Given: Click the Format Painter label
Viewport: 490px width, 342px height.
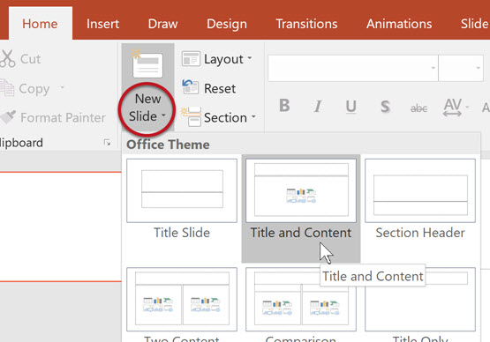Looking at the screenshot, I should pos(63,117).
